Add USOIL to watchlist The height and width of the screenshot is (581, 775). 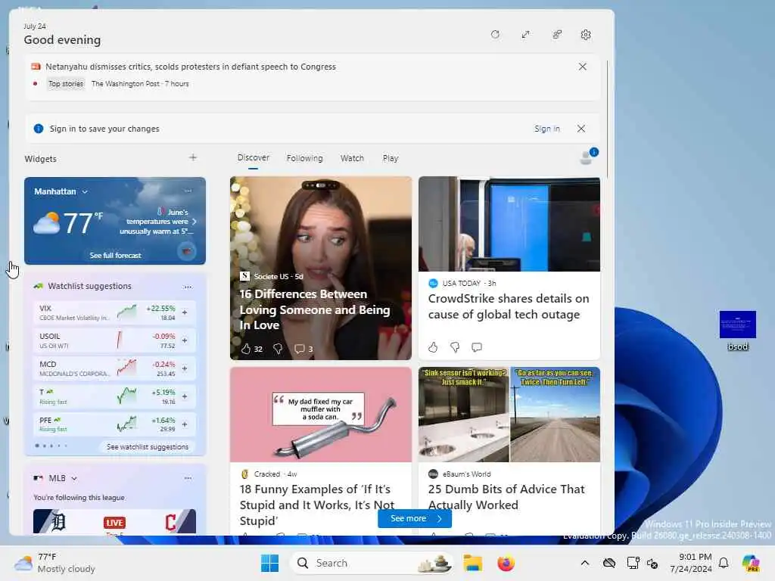click(185, 340)
